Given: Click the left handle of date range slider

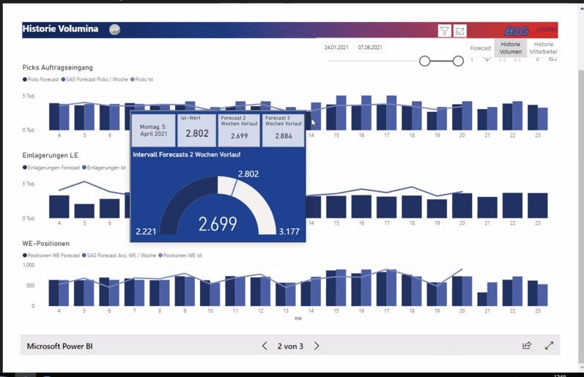Looking at the screenshot, I should coord(424,61).
